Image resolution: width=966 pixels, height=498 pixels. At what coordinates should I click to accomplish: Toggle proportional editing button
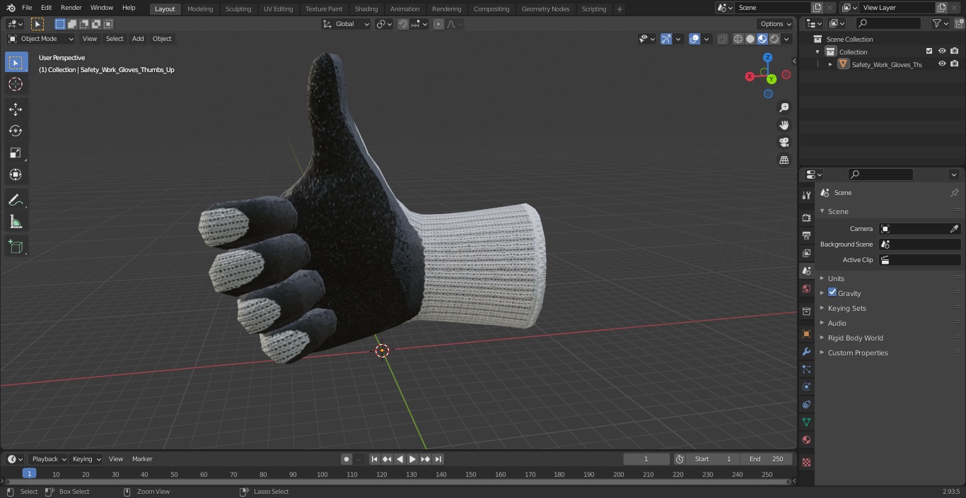pos(438,24)
